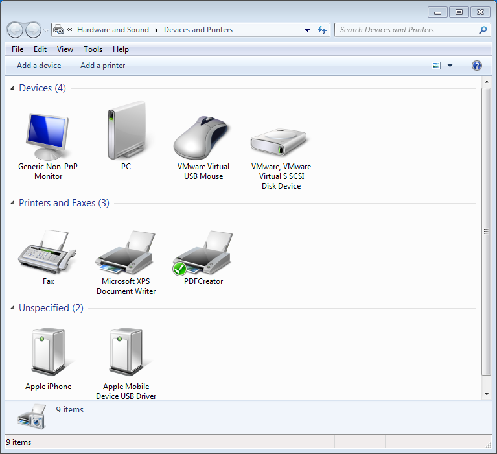
Task: Click the "Apple iPhone" label text
Action: click(x=48, y=387)
